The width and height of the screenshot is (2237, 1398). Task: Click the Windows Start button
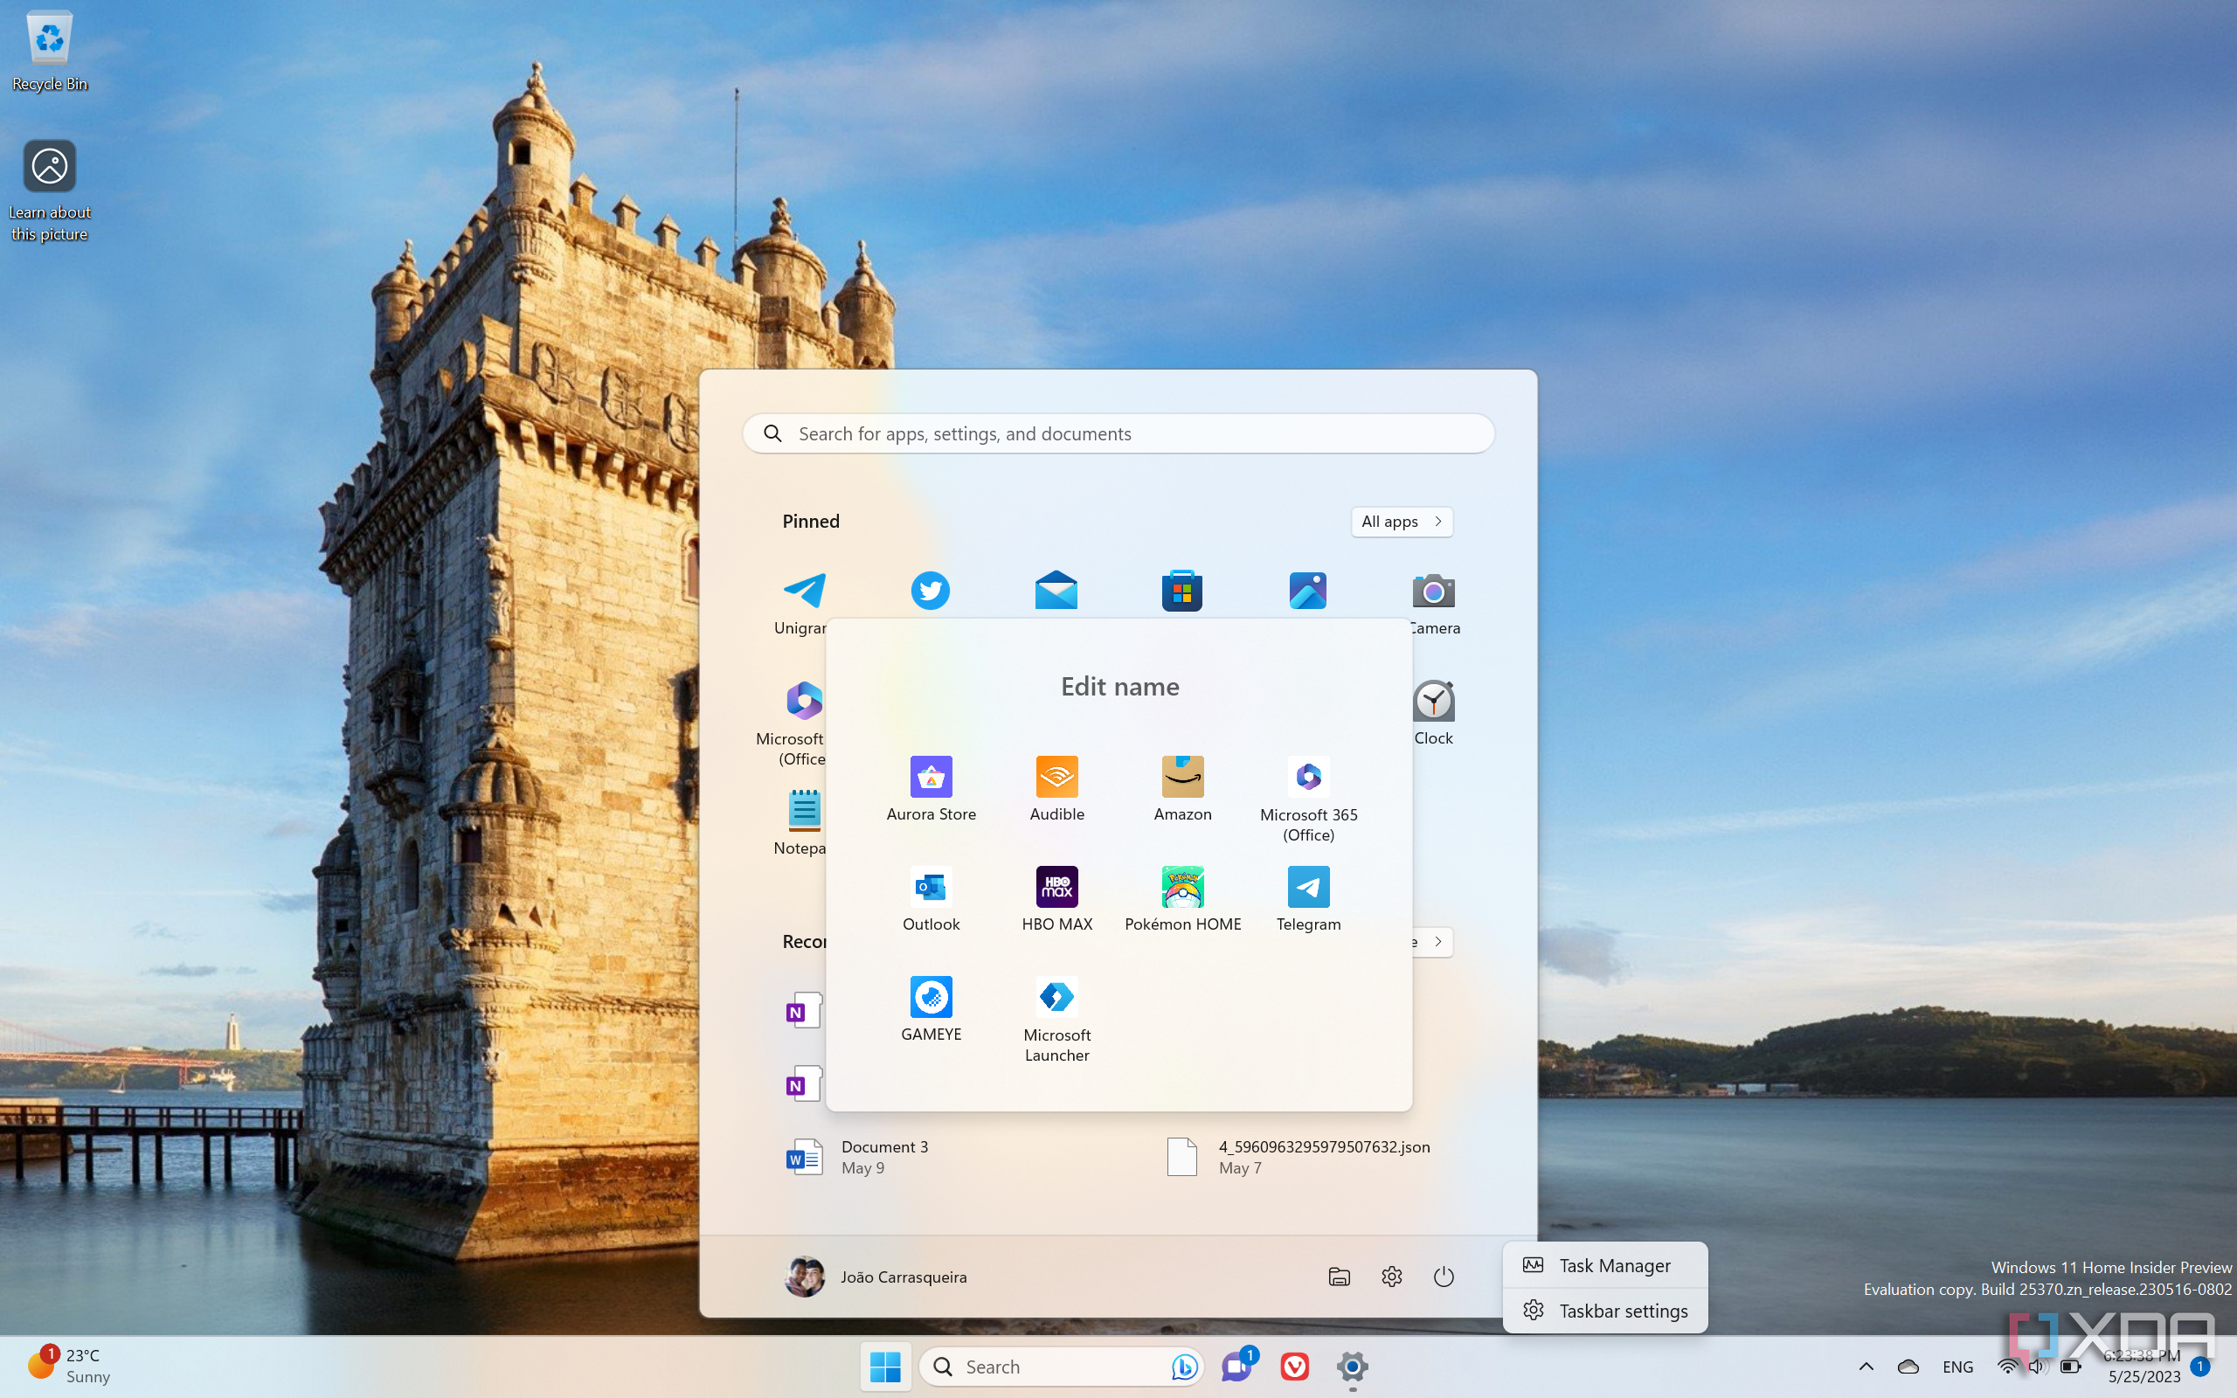click(884, 1366)
